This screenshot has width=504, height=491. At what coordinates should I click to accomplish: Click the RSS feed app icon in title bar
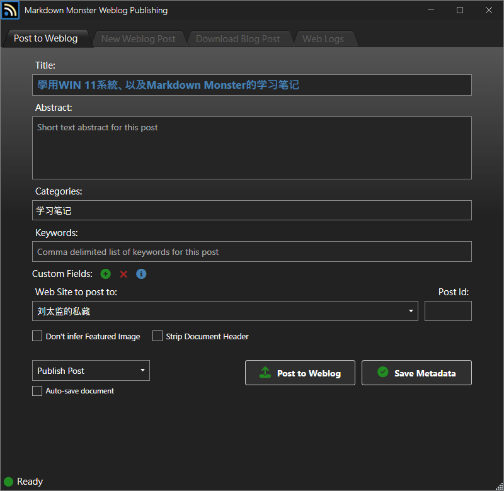[x=10, y=10]
